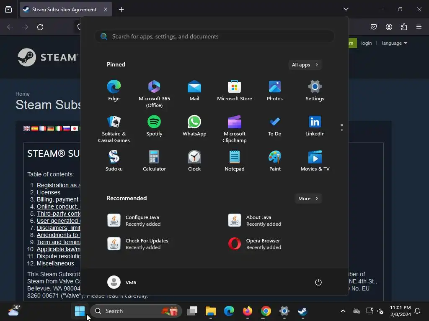
Task: Click the Home breadcrumb link
Action: (23, 94)
